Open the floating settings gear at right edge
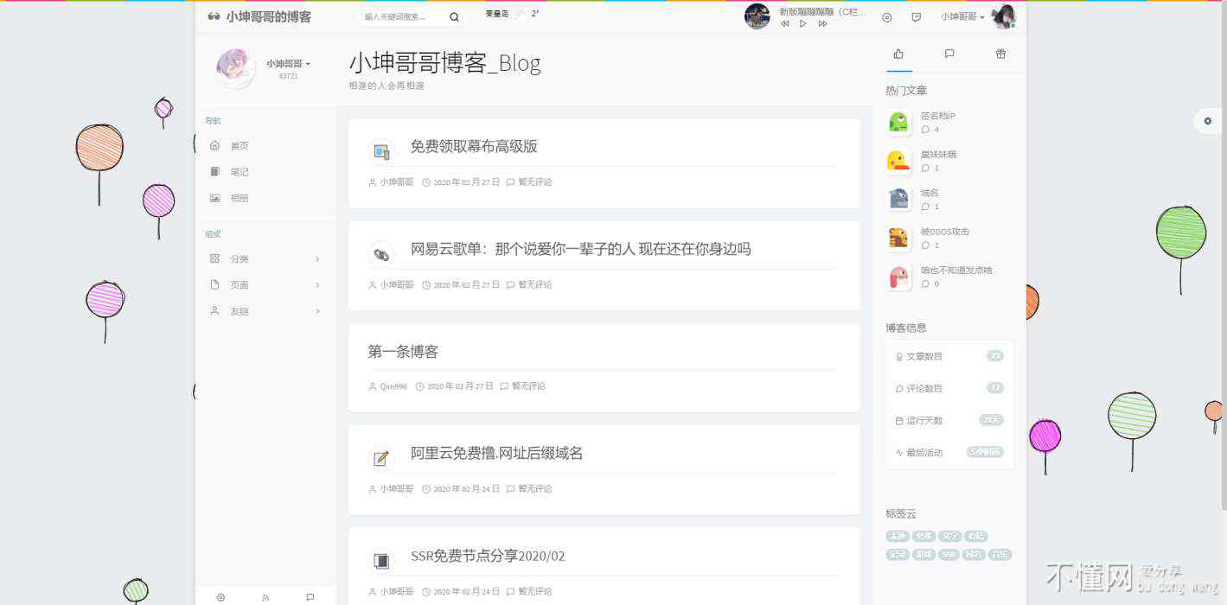This screenshot has width=1227, height=605. point(1208,121)
